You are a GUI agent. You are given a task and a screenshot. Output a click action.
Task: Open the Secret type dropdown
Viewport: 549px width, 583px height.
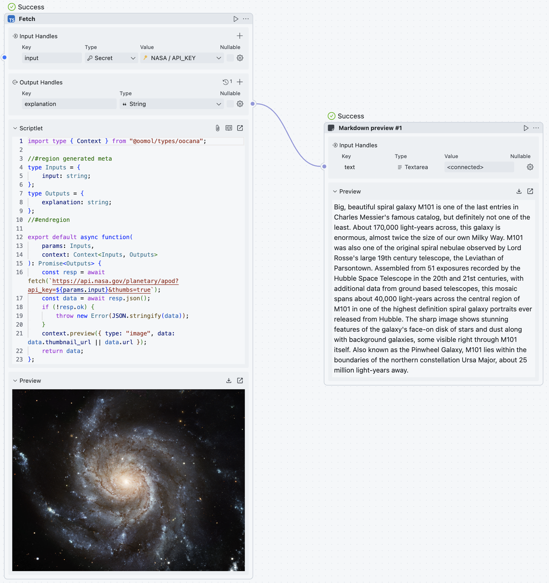point(111,58)
